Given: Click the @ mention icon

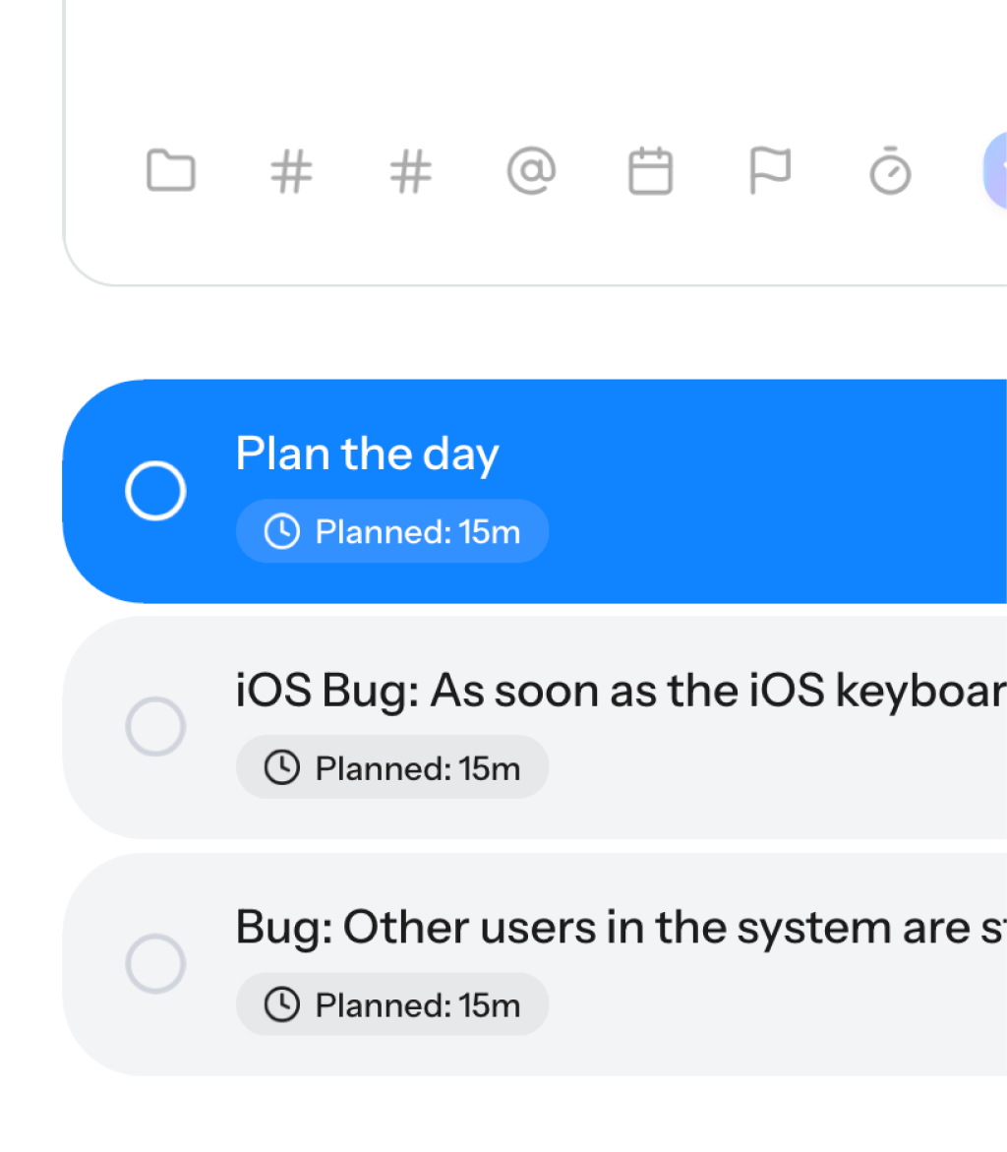Looking at the screenshot, I should [531, 172].
